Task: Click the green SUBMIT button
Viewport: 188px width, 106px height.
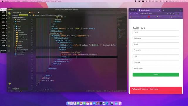Action: tap(156, 74)
